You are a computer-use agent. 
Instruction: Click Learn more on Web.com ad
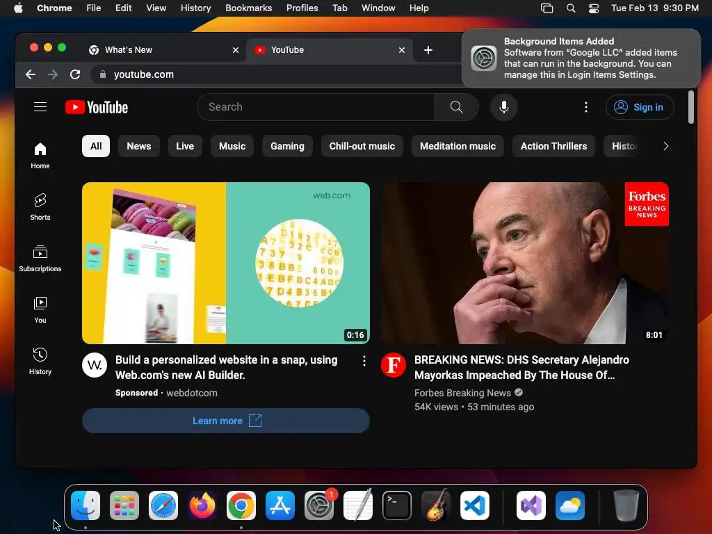pyautogui.click(x=226, y=421)
